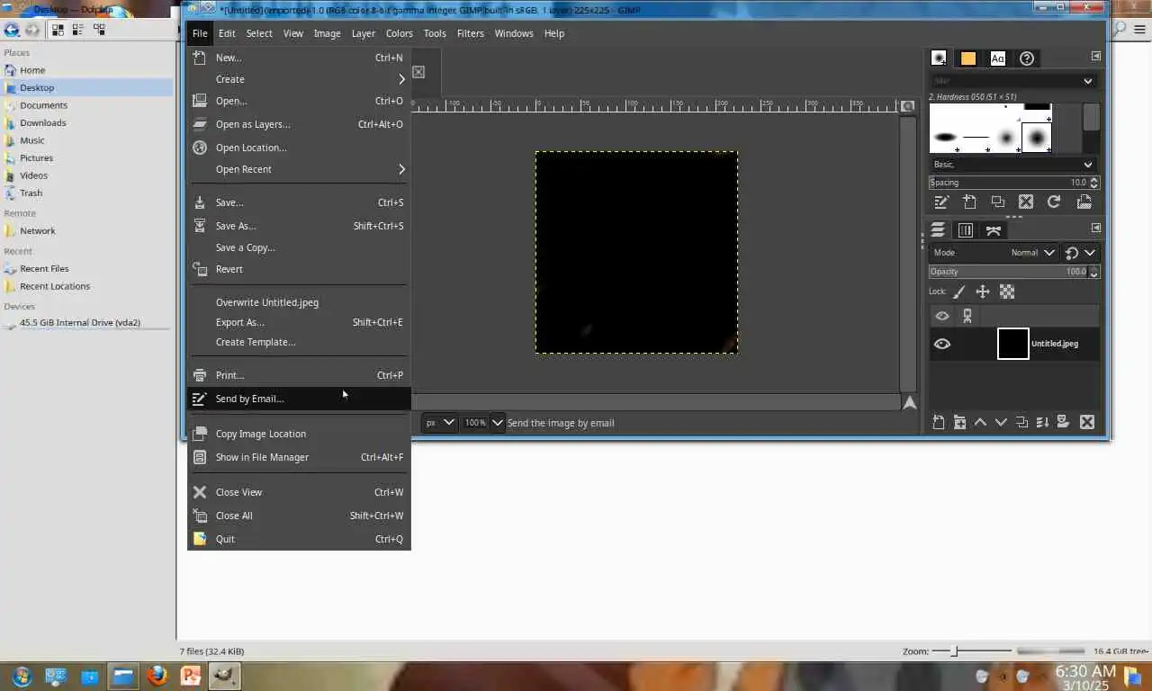Create a new brush icon
The width and height of the screenshot is (1152, 691).
(969, 202)
